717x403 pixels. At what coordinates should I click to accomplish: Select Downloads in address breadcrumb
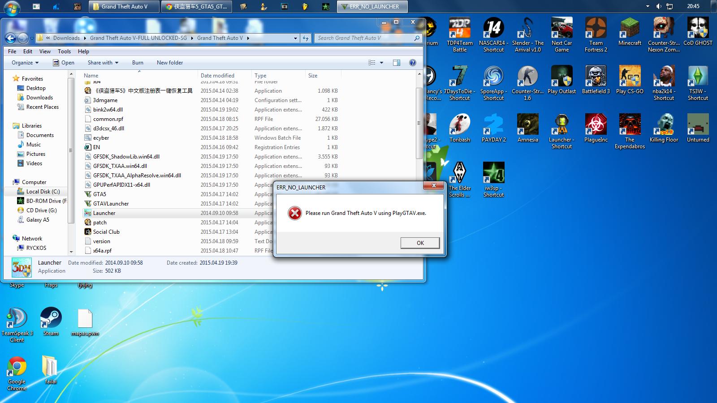click(66, 38)
